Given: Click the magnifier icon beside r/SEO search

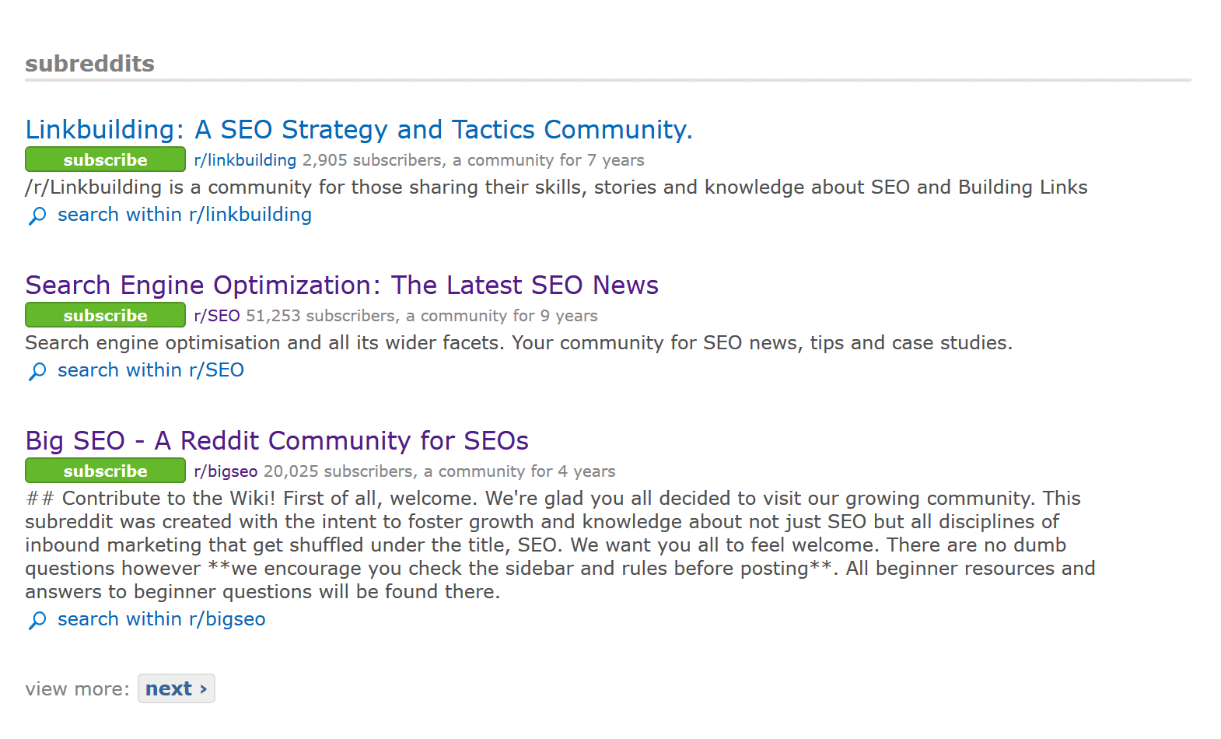Looking at the screenshot, I should click(37, 371).
